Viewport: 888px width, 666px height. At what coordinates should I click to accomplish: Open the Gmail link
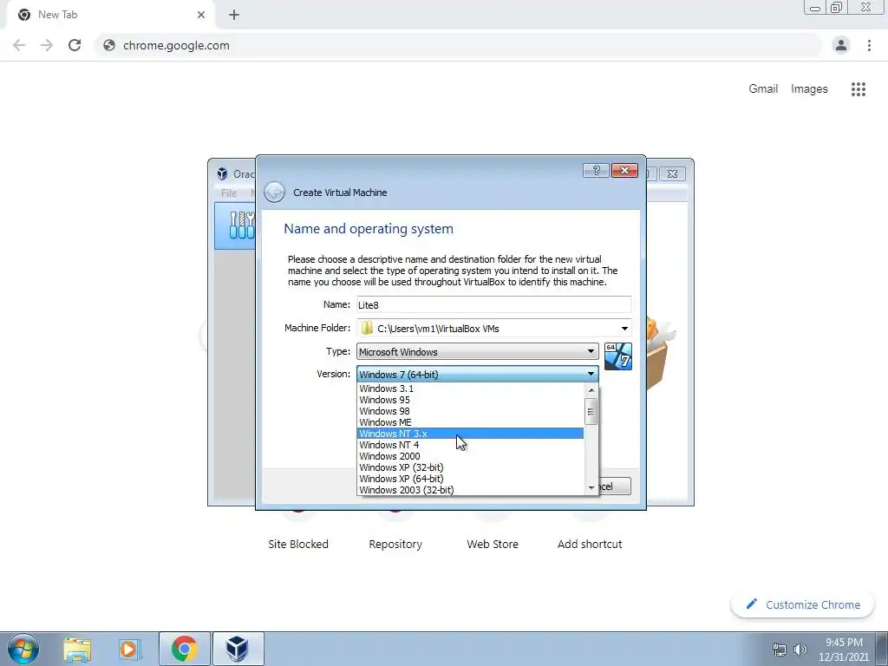pyautogui.click(x=763, y=89)
